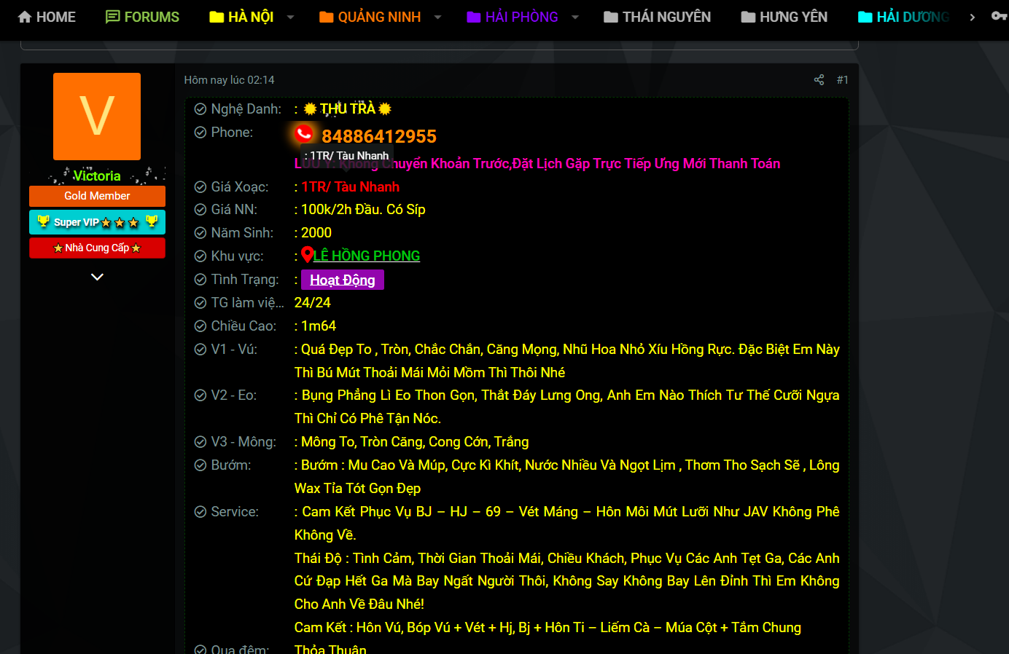Viewport: 1009px width, 654px height.
Task: Expand the HÀ NỘI dropdown arrow
Action: 290,17
